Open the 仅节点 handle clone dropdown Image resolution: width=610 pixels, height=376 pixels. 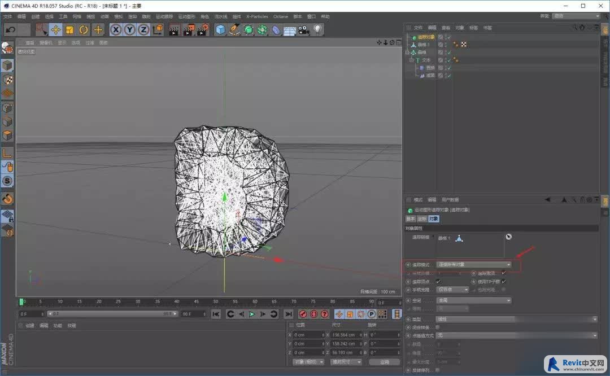click(x=453, y=290)
